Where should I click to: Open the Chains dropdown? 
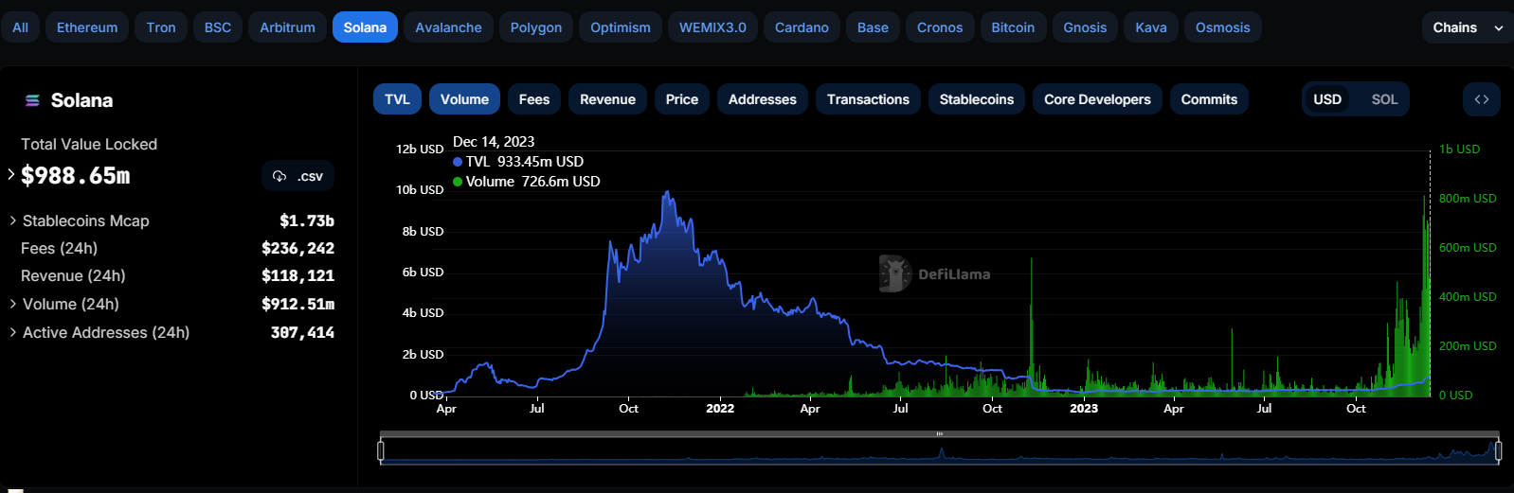(1467, 27)
